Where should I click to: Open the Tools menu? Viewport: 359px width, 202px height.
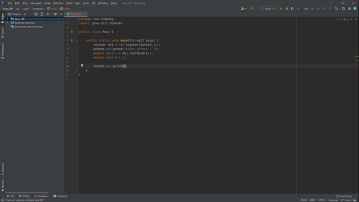coord(86,3)
